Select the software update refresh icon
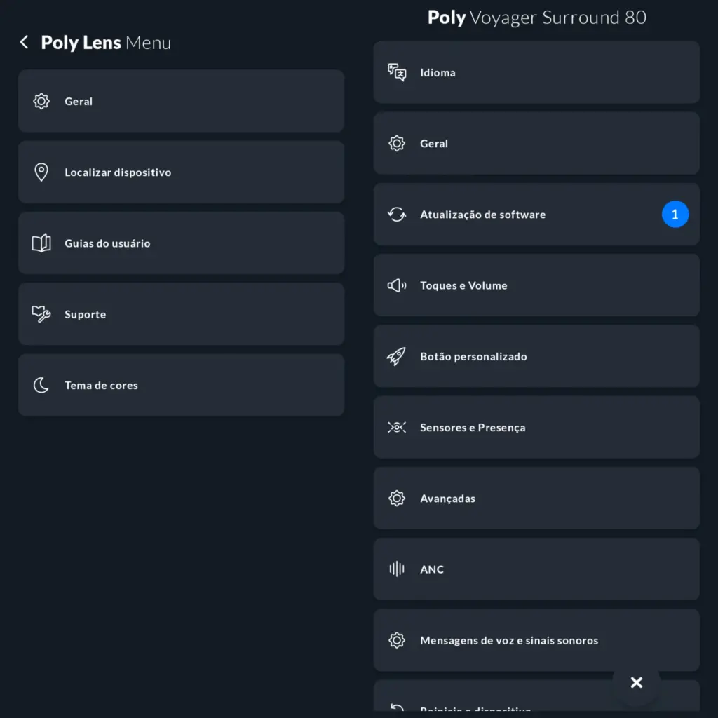The height and width of the screenshot is (718, 718). [x=397, y=215]
